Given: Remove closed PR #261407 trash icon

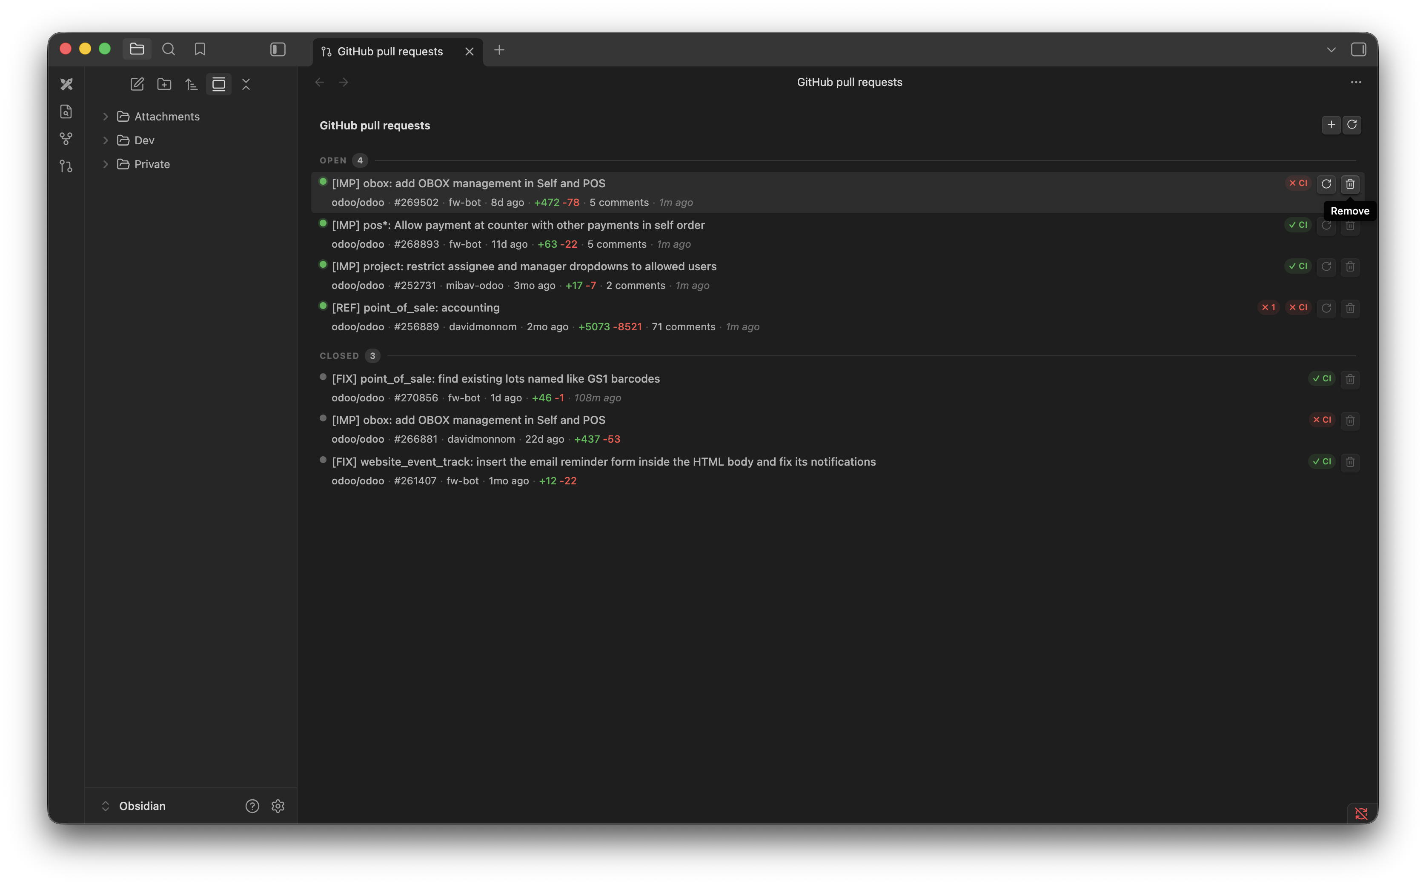Looking at the screenshot, I should coord(1350,462).
